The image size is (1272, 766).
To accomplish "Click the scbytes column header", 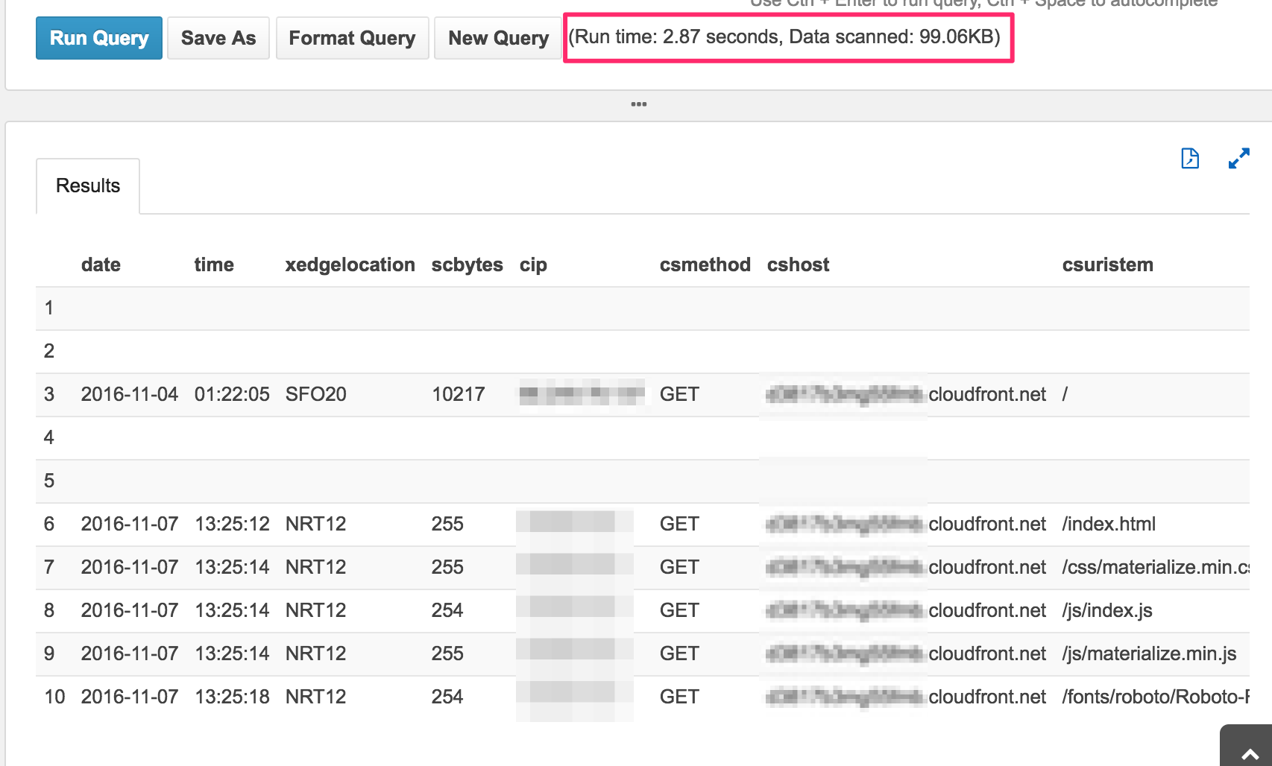I will click(x=467, y=265).
